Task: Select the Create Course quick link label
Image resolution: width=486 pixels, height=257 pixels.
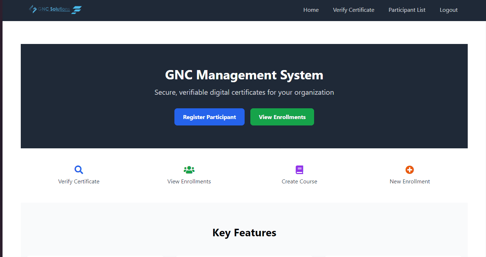Action: [x=299, y=182]
